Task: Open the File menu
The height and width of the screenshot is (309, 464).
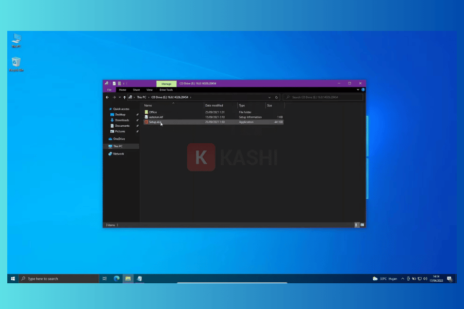Action: coord(109,90)
